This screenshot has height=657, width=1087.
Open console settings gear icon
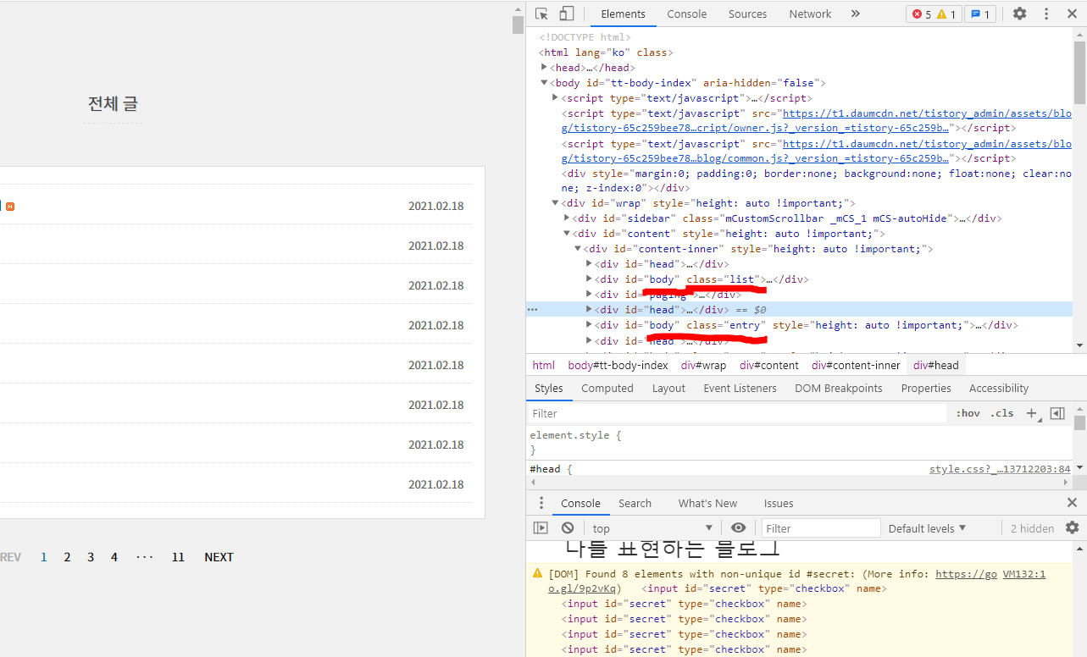pyautogui.click(x=1073, y=527)
